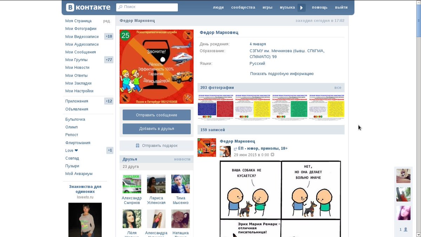Go to Моя Страница
The image size is (421, 237).
pyautogui.click(x=78, y=21)
